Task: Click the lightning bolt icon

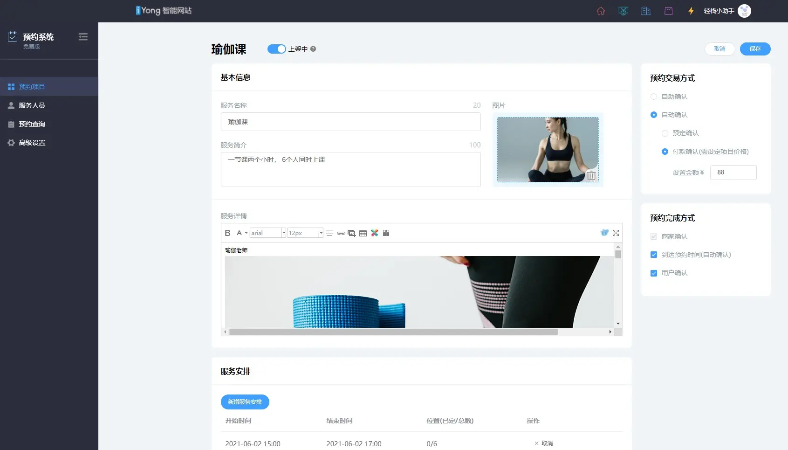Action: [691, 11]
